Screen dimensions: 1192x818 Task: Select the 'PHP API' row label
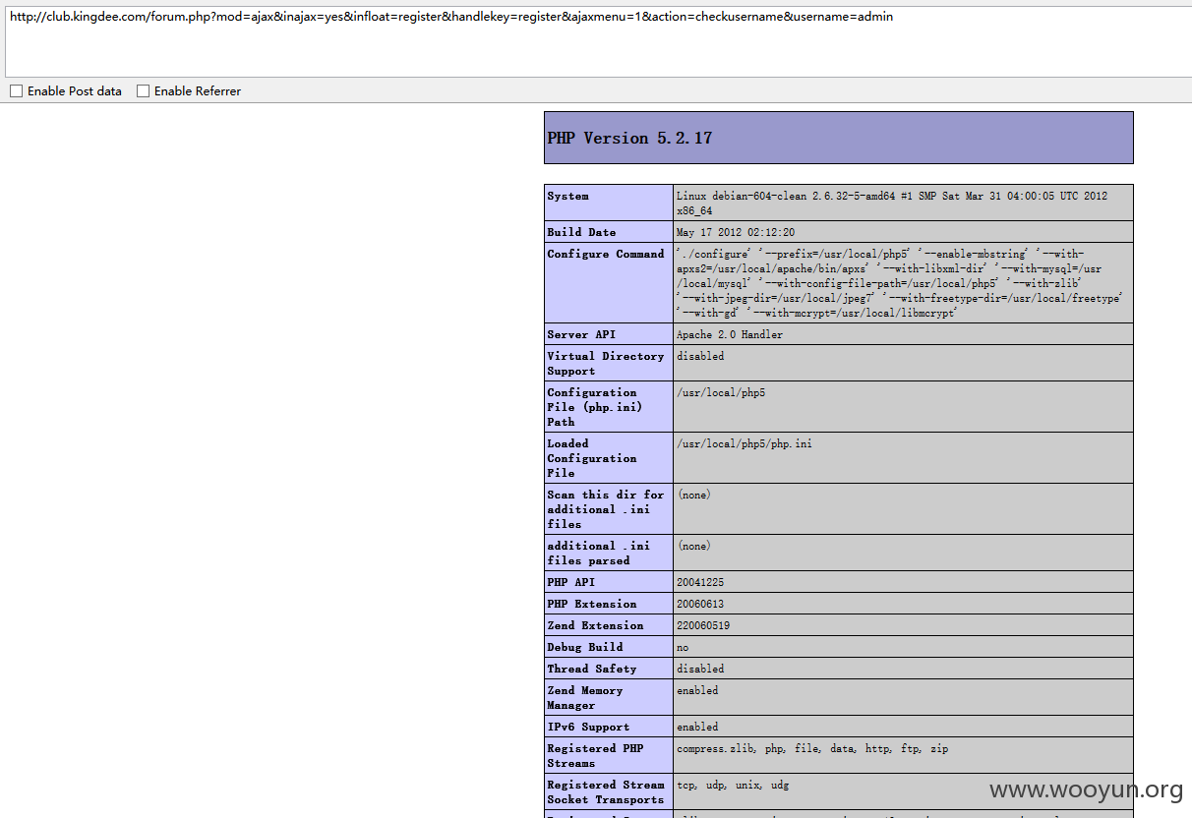(x=571, y=582)
